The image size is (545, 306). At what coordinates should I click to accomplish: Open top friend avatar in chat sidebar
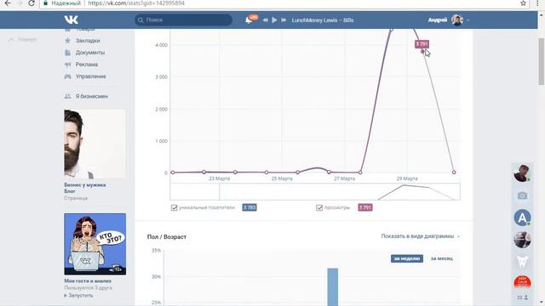click(x=522, y=173)
